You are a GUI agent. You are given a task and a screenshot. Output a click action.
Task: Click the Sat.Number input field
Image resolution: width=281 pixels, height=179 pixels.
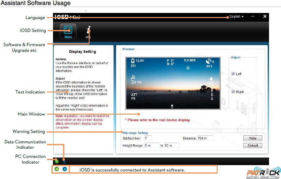coord(148,138)
